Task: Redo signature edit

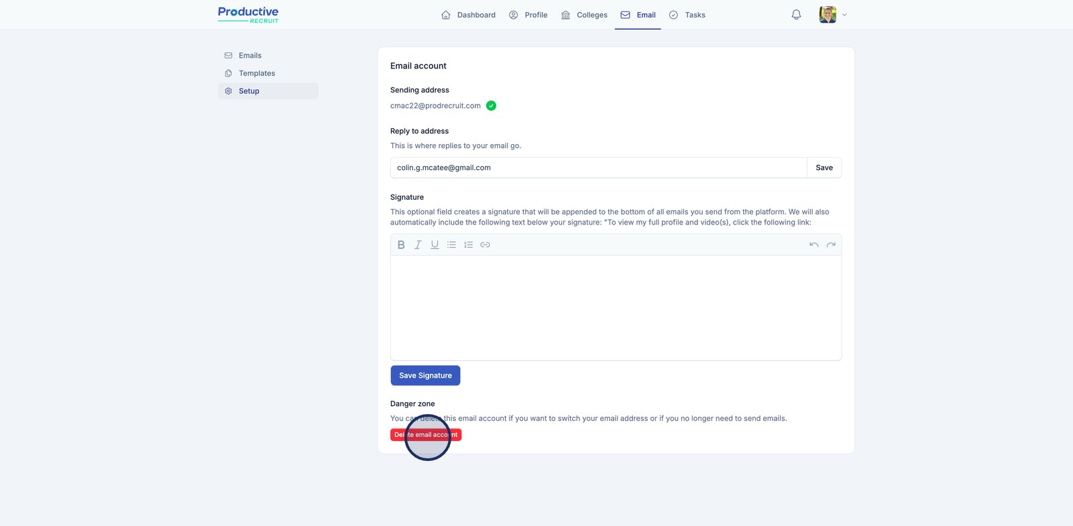Action: tap(831, 245)
